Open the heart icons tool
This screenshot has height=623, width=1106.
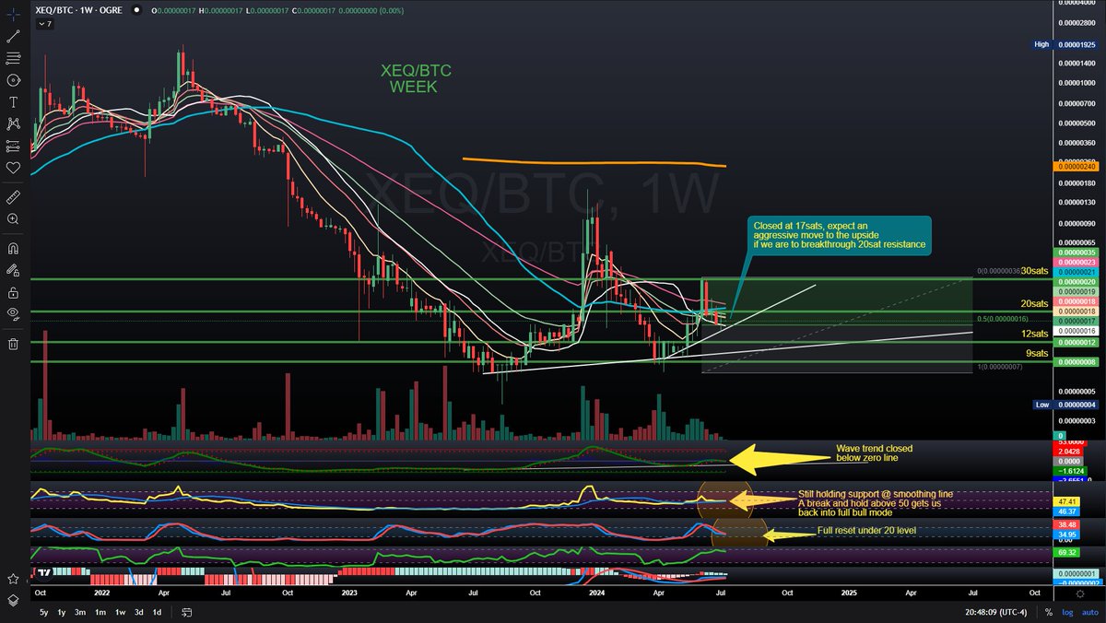pos(13,168)
